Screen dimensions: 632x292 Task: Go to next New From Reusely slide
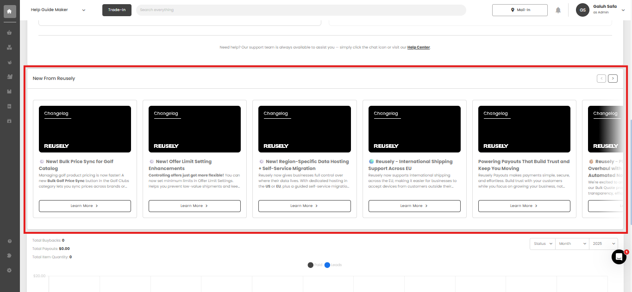[x=613, y=79]
